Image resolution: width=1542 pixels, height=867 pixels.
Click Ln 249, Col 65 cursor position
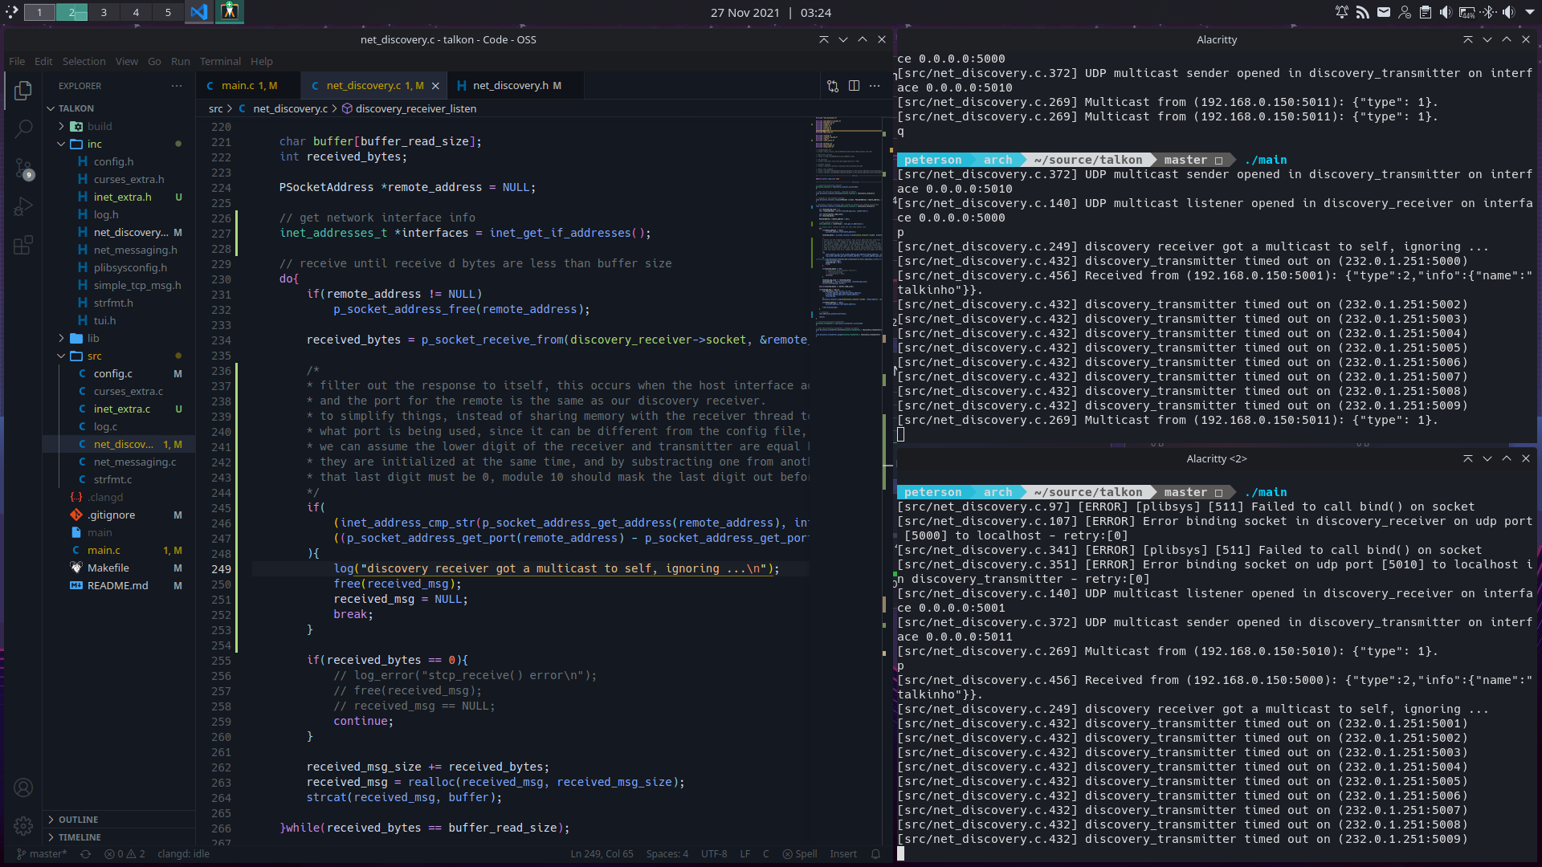602,854
